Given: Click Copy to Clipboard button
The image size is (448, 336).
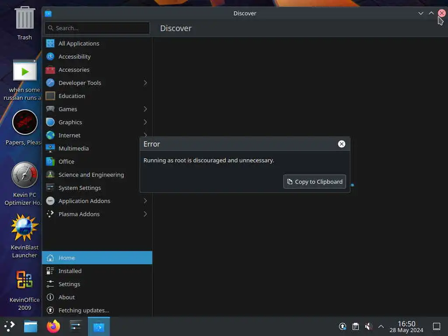Looking at the screenshot, I should click(x=315, y=182).
